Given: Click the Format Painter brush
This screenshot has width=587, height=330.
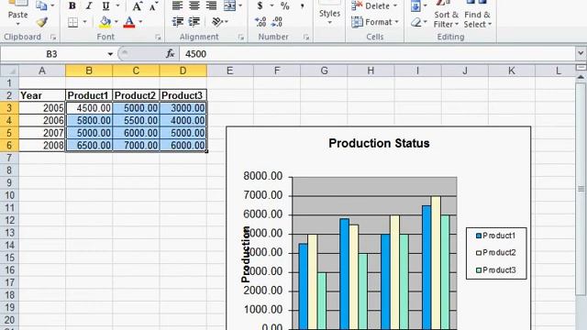Looking at the screenshot, I should 42,22.
